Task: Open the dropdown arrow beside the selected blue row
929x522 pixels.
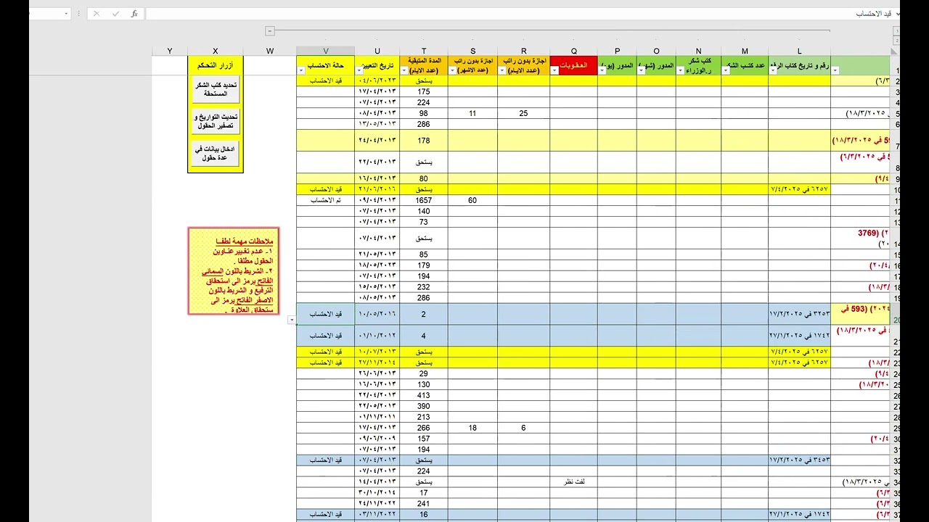Action: tap(292, 320)
